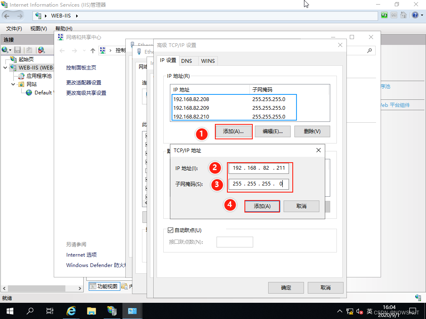Click the green Refresh icon in IIS toolbar

(384, 15)
